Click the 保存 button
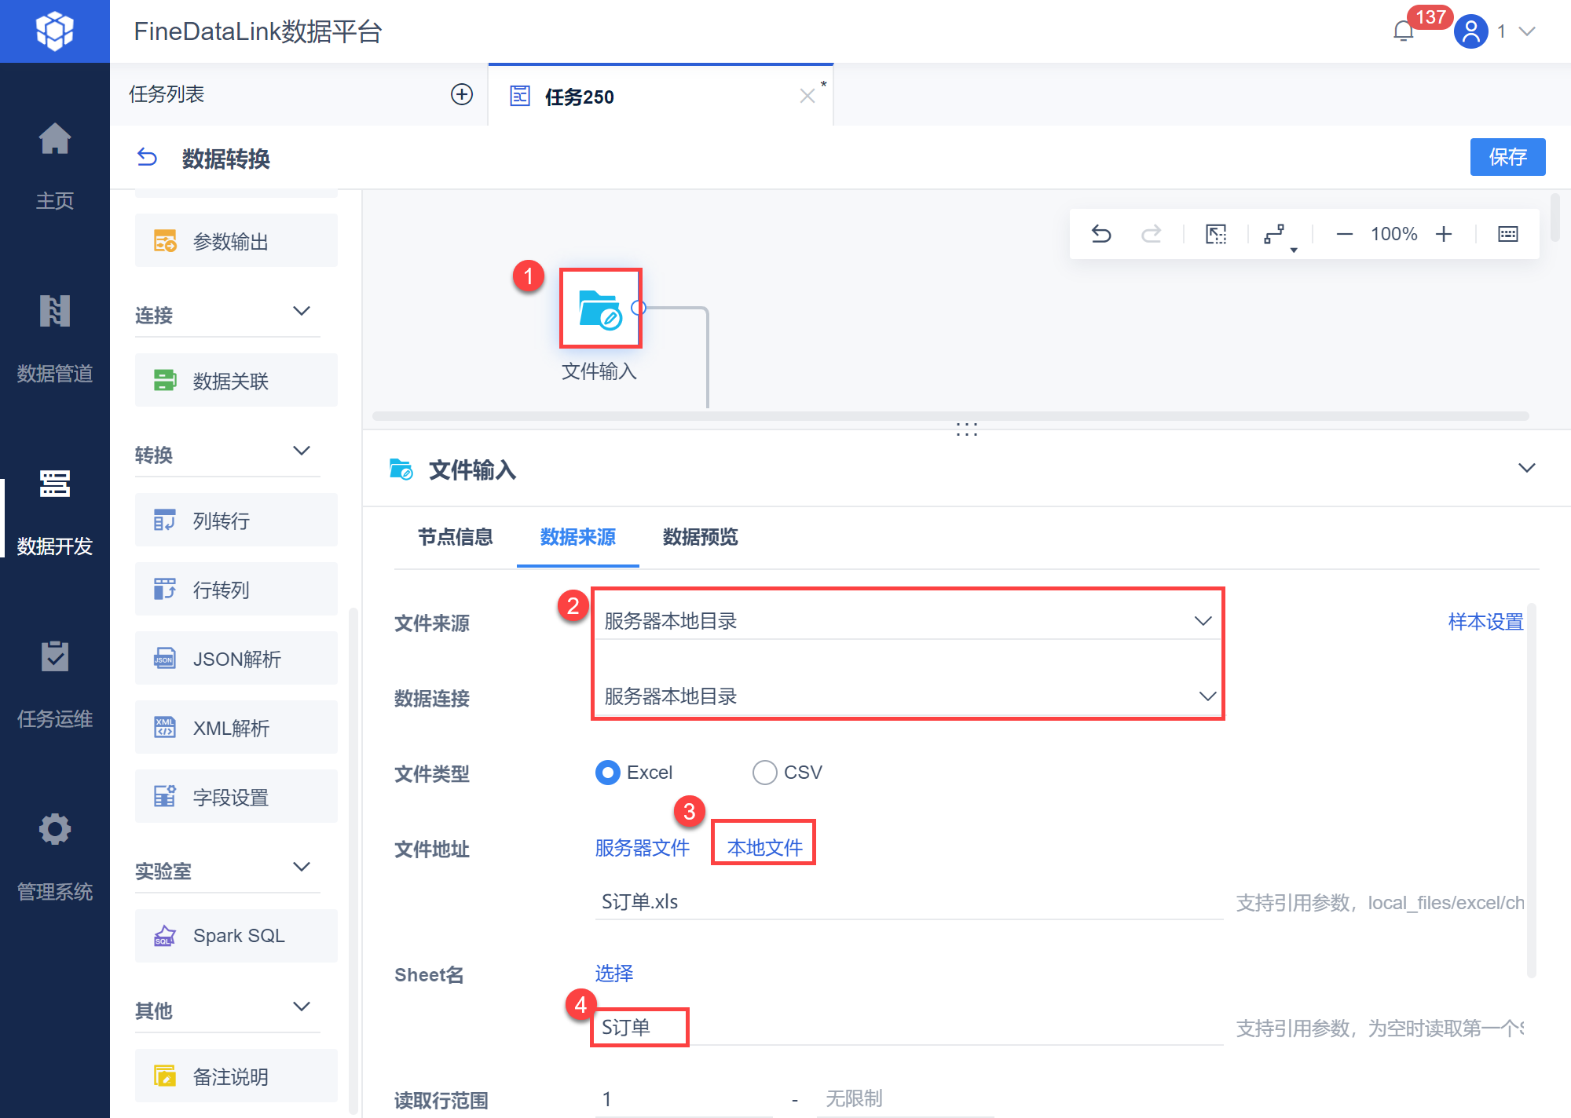 coord(1507,157)
